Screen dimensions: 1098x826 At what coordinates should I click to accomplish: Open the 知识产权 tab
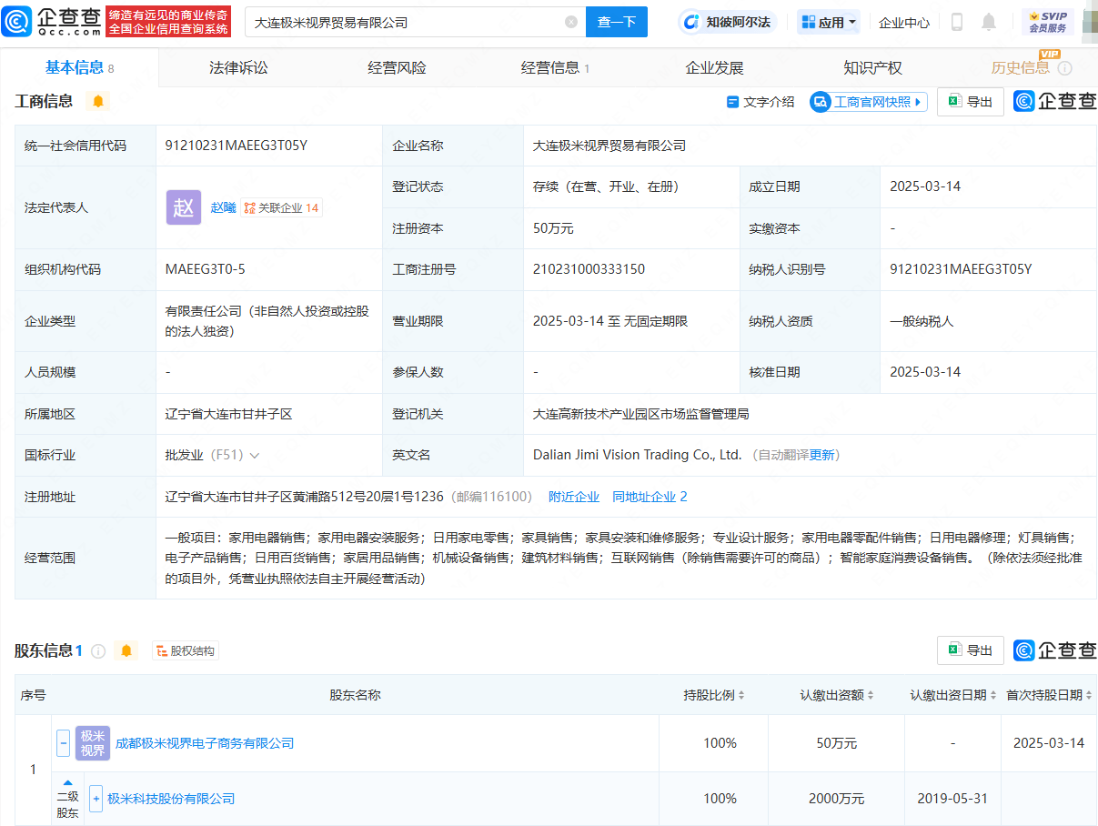tap(872, 67)
